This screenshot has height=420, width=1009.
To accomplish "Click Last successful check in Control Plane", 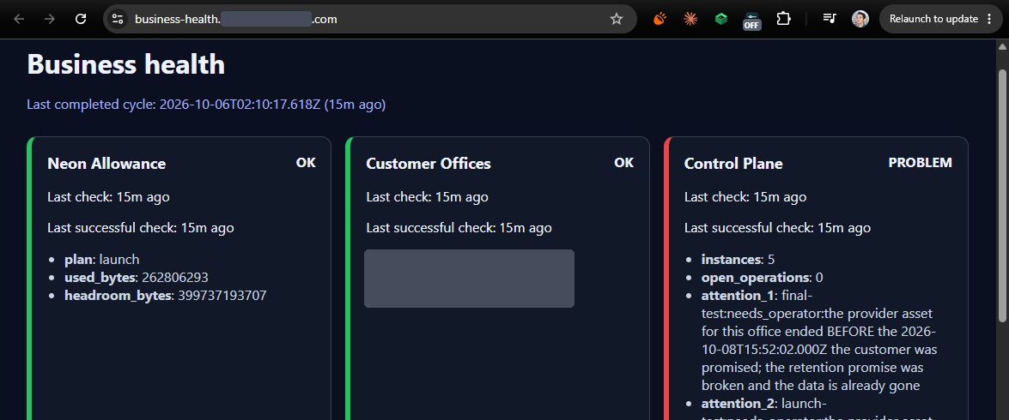I will point(777,228).
